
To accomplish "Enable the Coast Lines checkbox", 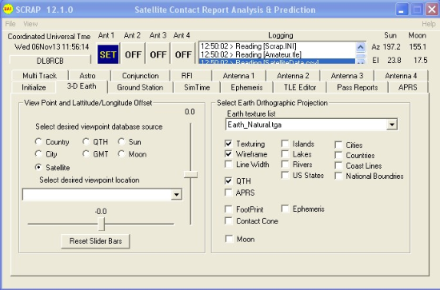I will 338,165.
